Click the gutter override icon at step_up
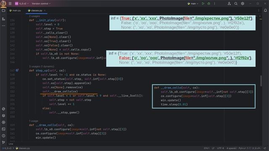 click(17, 70)
